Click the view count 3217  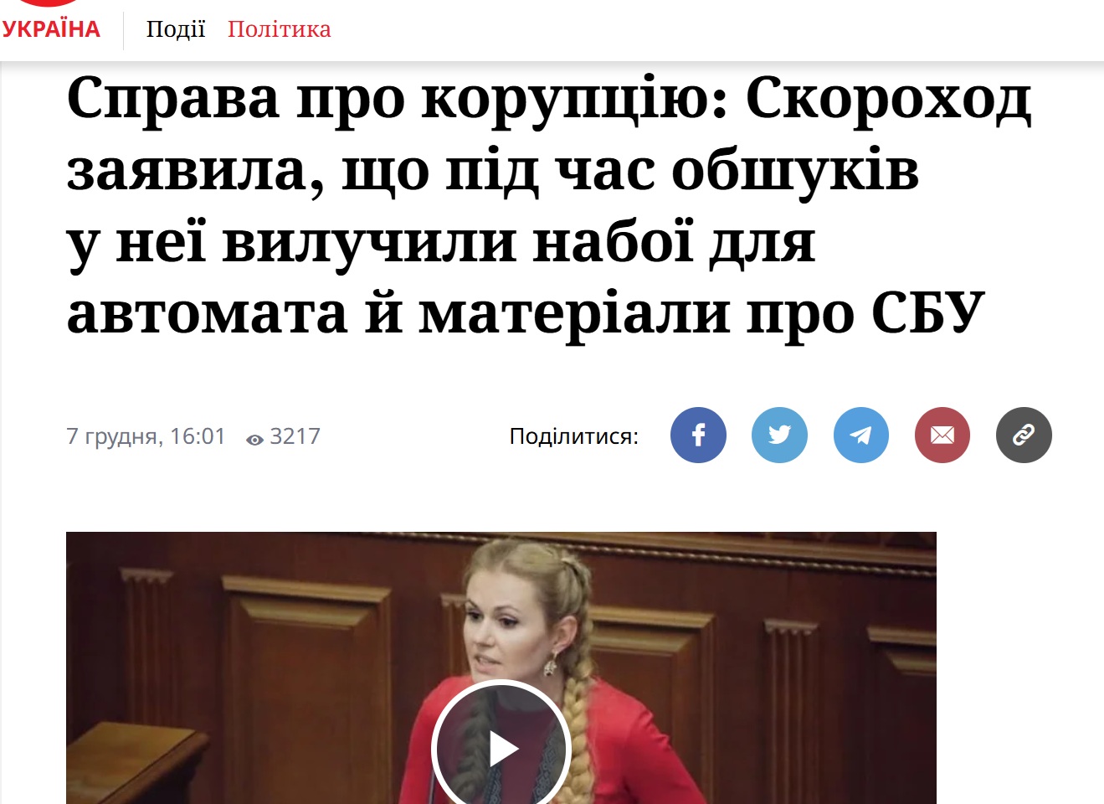pos(295,436)
